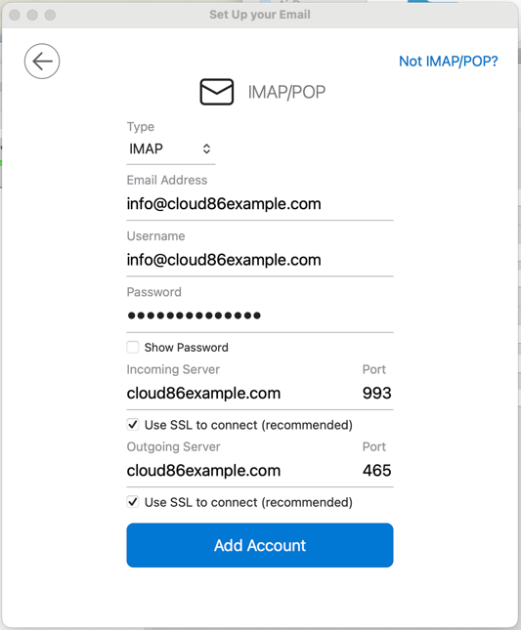Viewport: 521px width, 630px height.
Task: Click the Add Account button
Action: point(260,545)
